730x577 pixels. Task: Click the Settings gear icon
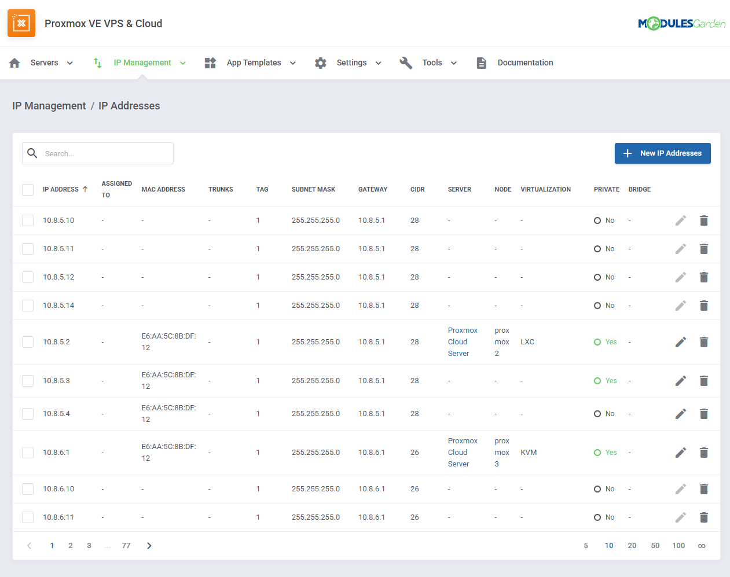321,63
